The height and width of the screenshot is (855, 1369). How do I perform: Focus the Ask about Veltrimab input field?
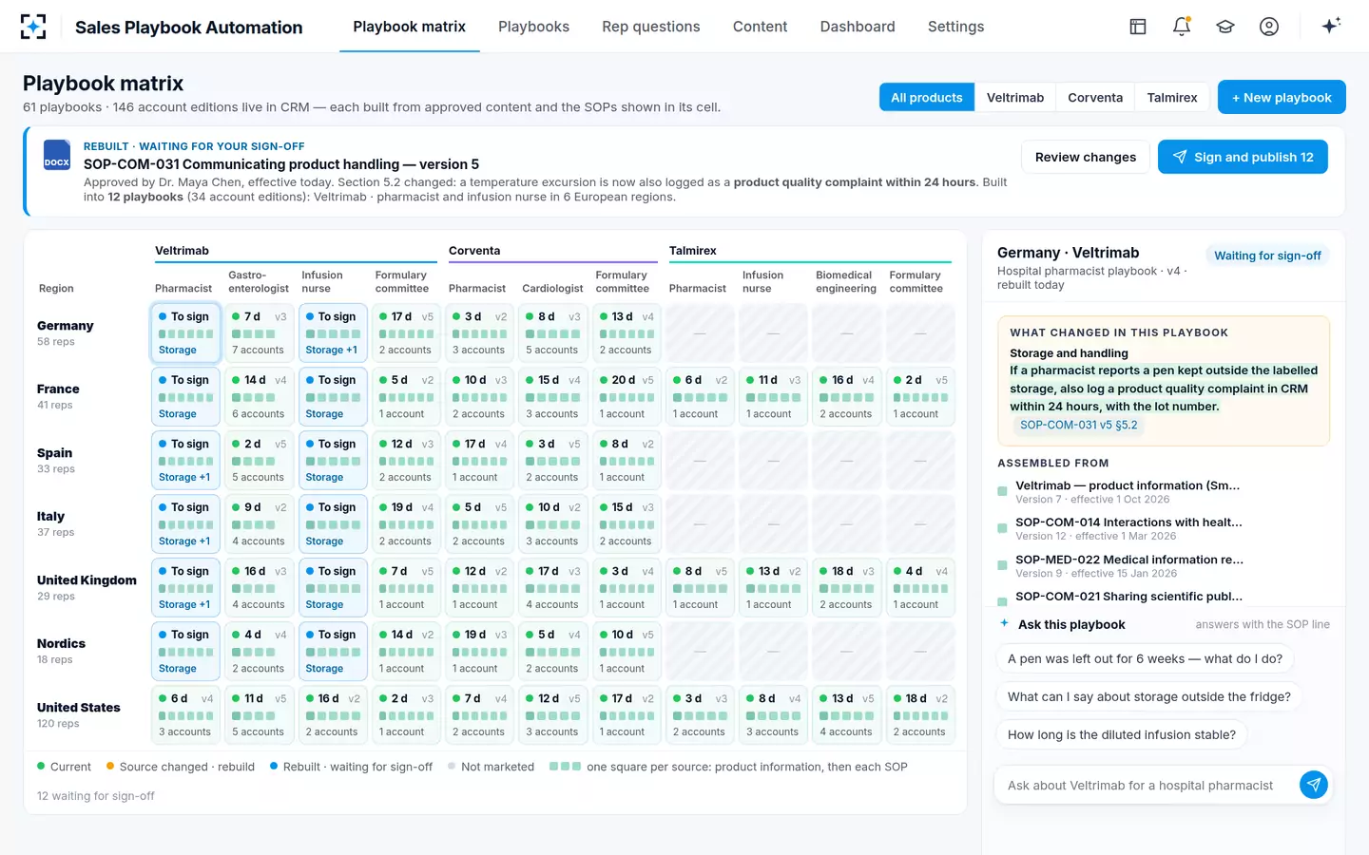pos(1148,785)
